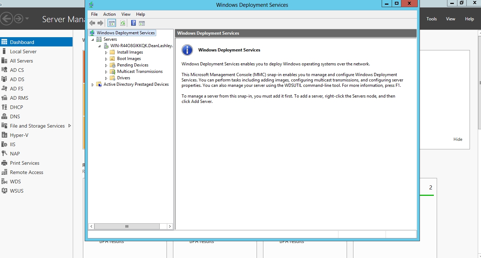This screenshot has width=481, height=258.
Task: Click the blue Help question mark icon
Action: click(133, 23)
